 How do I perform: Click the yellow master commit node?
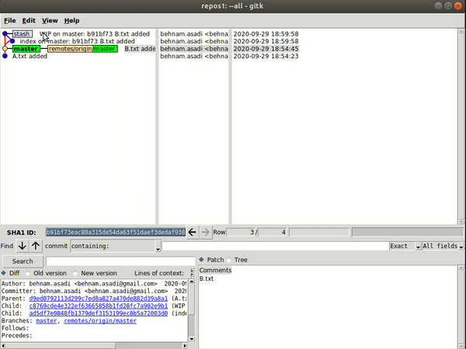click(x=5, y=49)
